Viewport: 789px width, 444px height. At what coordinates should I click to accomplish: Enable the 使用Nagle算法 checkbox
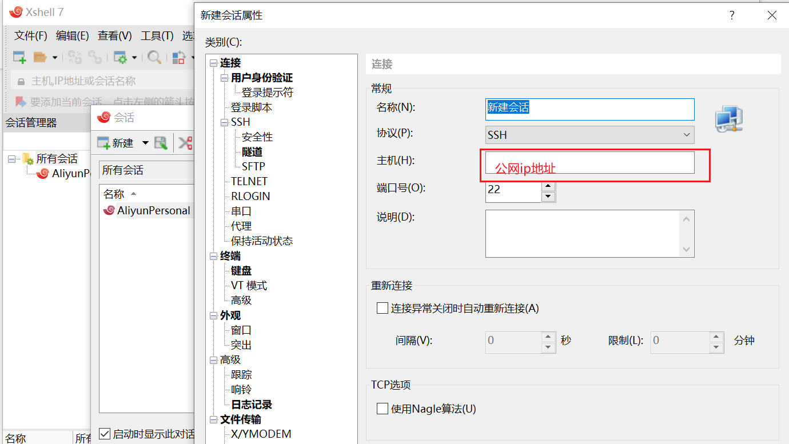(x=382, y=409)
